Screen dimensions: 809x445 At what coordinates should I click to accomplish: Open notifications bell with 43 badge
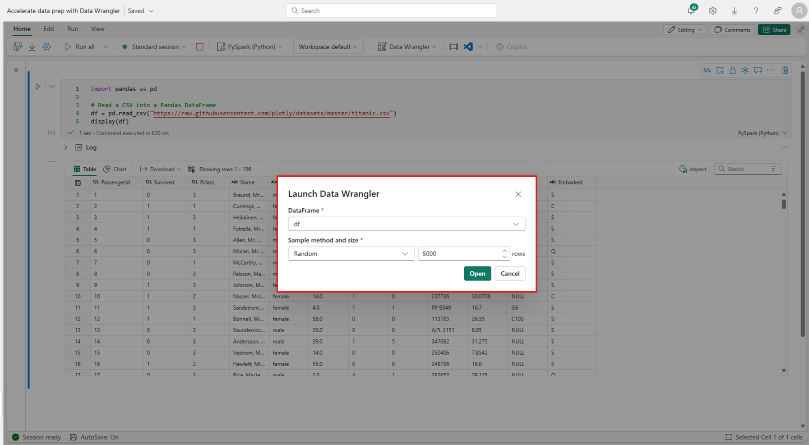691,10
